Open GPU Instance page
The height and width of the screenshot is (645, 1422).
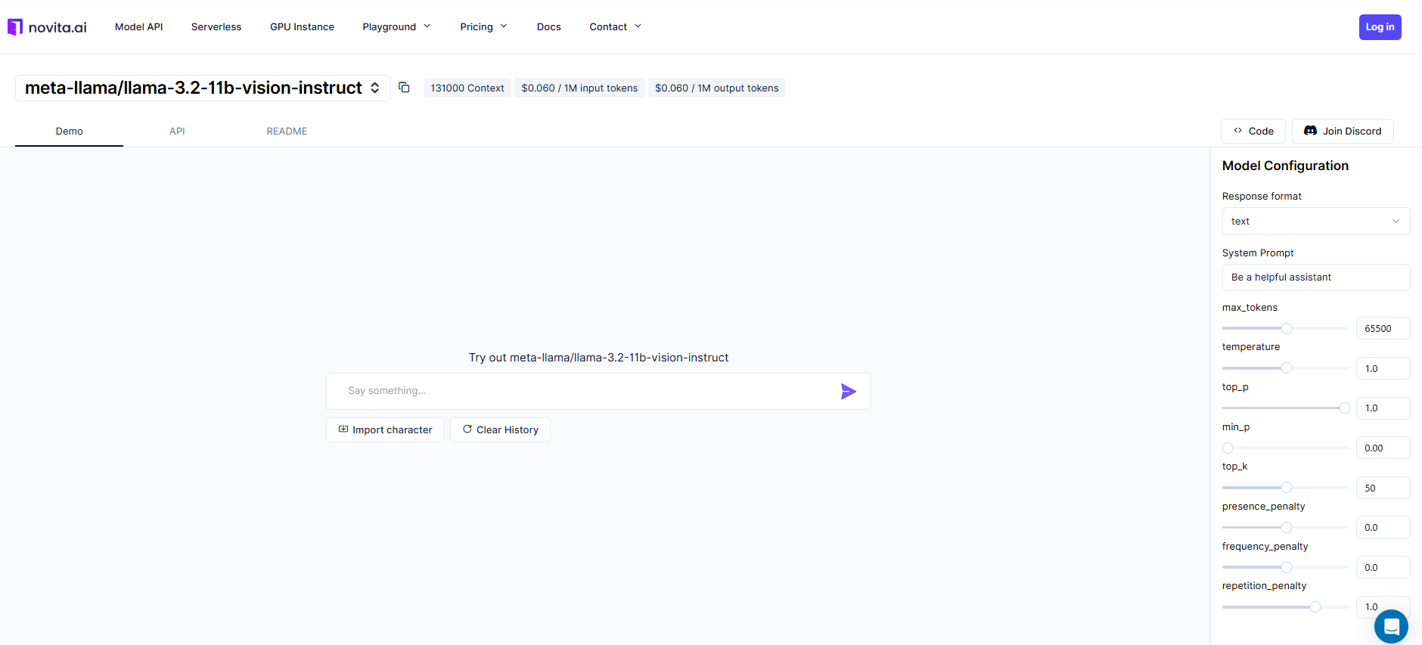(x=302, y=26)
